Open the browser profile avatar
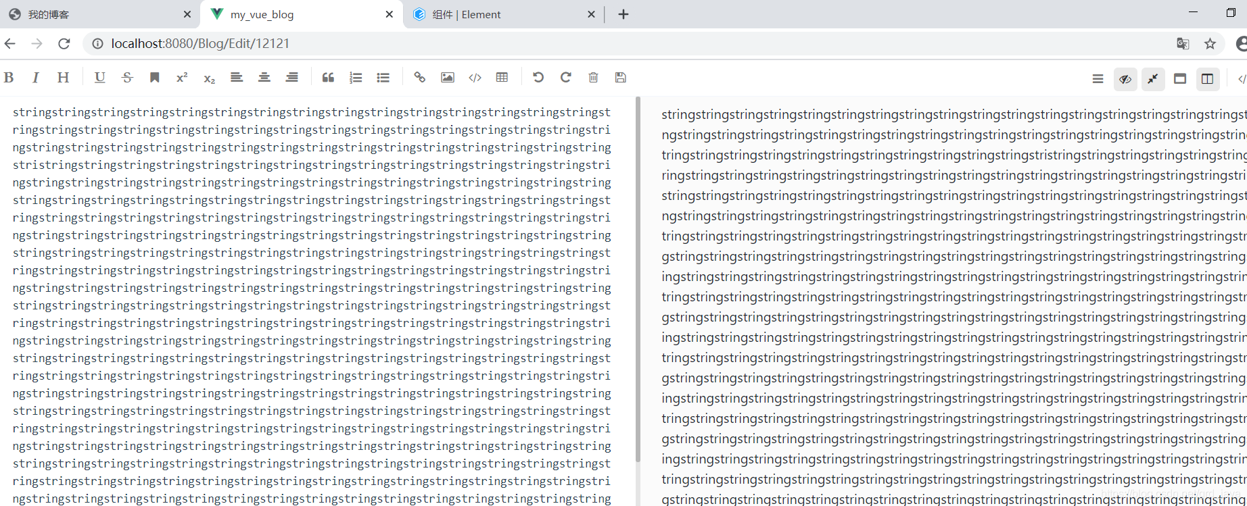The image size is (1247, 506). [1242, 43]
